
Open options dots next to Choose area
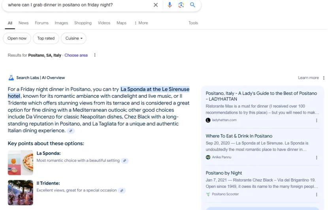(x=95, y=55)
